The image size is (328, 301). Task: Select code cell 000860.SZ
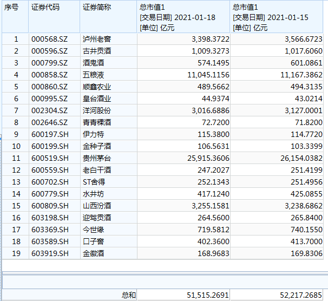54,87
